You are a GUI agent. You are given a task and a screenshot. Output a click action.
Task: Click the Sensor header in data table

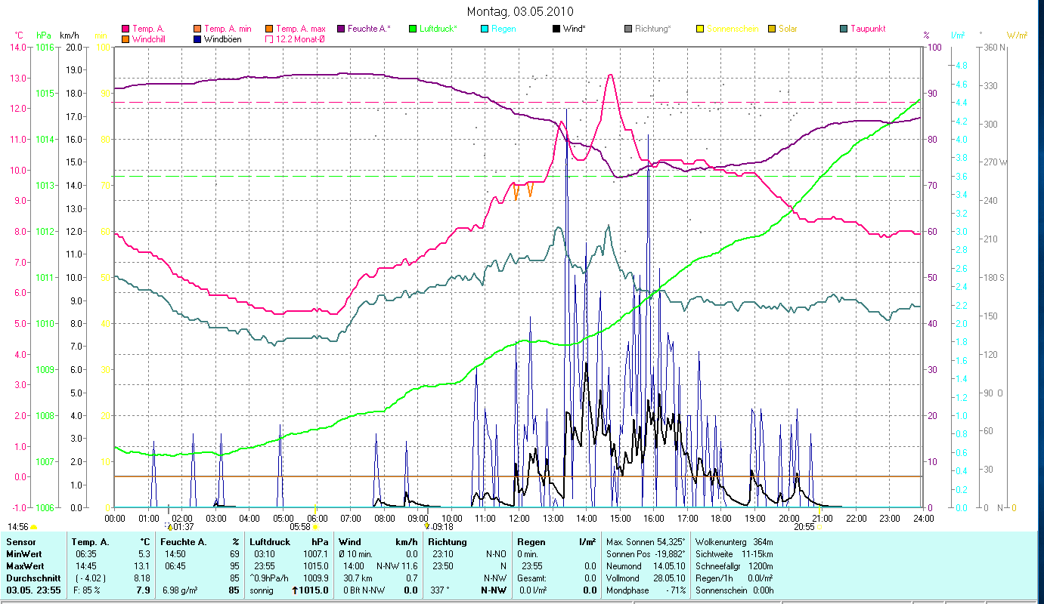(20, 542)
